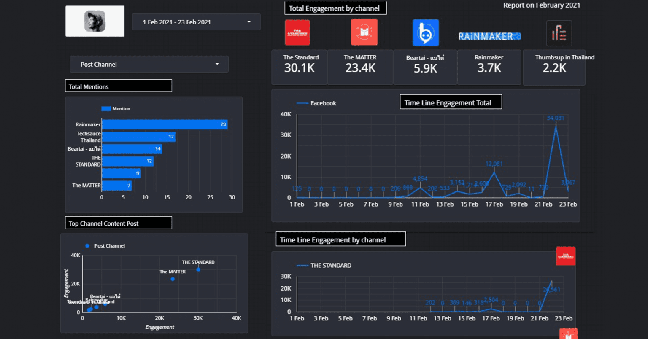Screen dimensions: 648x339
Task: Click the Beartai bar with value 14
Action: pyautogui.click(x=132, y=149)
